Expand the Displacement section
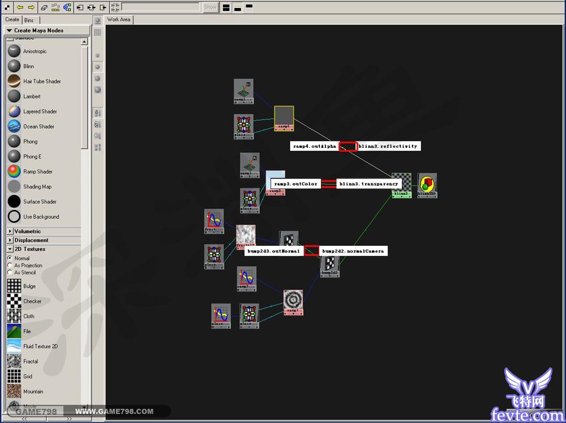The height and width of the screenshot is (423, 566). 10,240
